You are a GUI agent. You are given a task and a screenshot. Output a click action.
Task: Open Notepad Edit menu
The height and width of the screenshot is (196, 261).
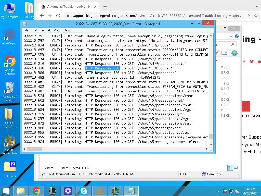coord(34,30)
